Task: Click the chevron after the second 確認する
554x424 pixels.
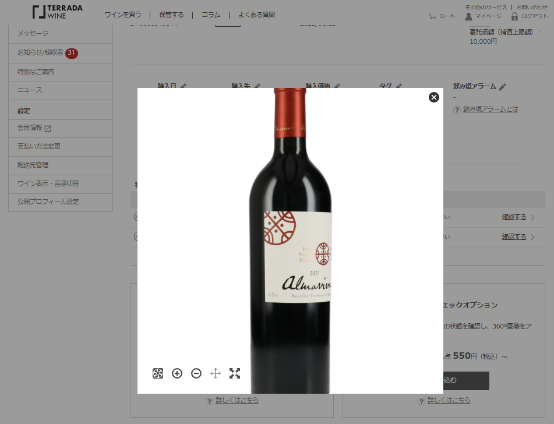Action: (533, 237)
